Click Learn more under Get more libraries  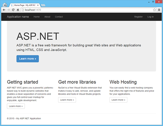(x=67, y=100)
